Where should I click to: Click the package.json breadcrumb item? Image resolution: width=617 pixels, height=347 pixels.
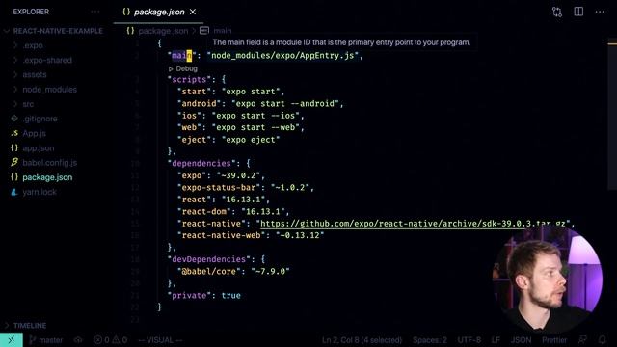tap(163, 31)
